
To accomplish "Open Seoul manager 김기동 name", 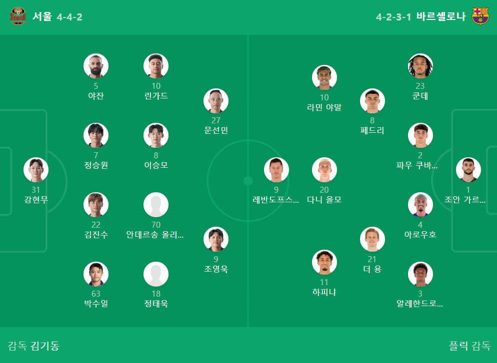I will click(x=45, y=346).
